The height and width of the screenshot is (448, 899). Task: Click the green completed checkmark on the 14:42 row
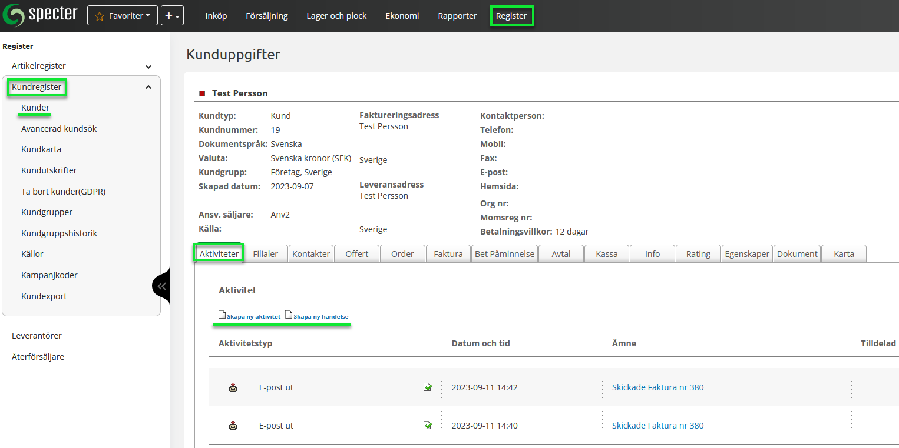tap(428, 387)
